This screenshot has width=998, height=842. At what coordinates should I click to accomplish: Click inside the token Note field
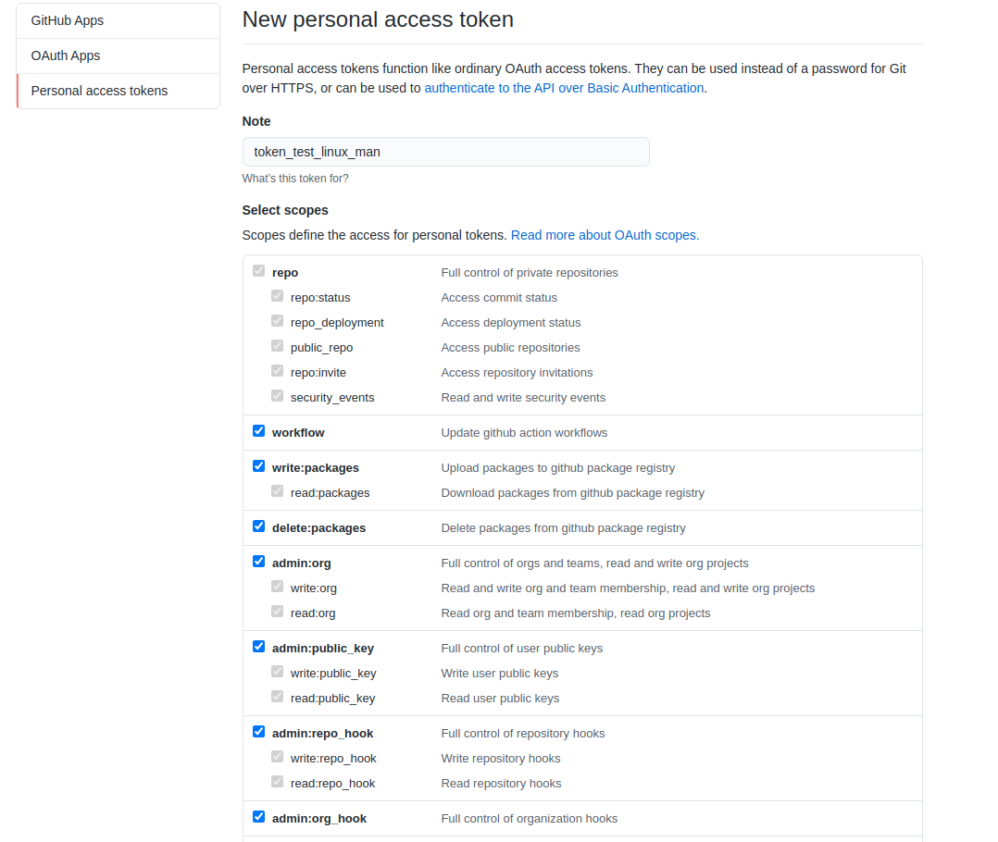[445, 151]
